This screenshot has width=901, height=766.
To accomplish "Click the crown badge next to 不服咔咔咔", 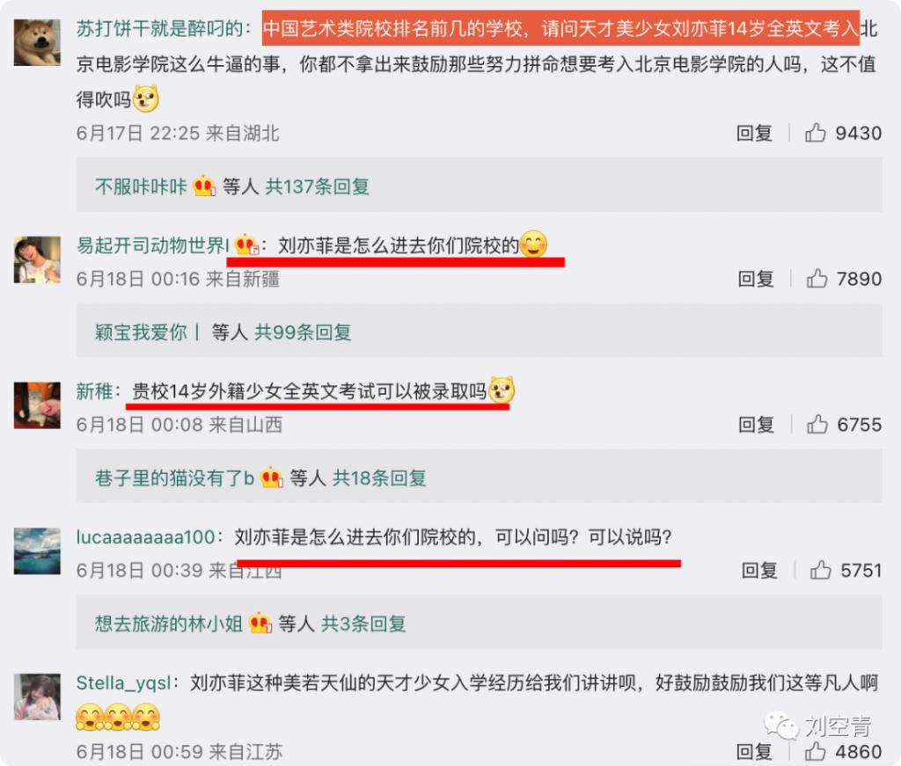I will [204, 186].
